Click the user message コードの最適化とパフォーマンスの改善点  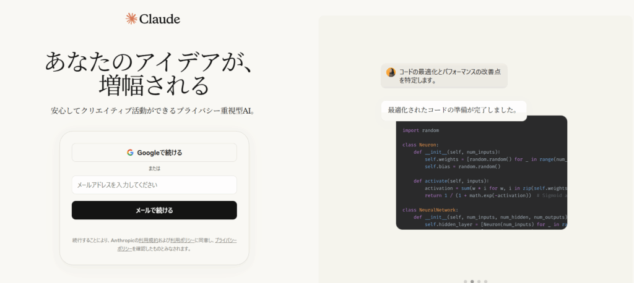point(449,76)
